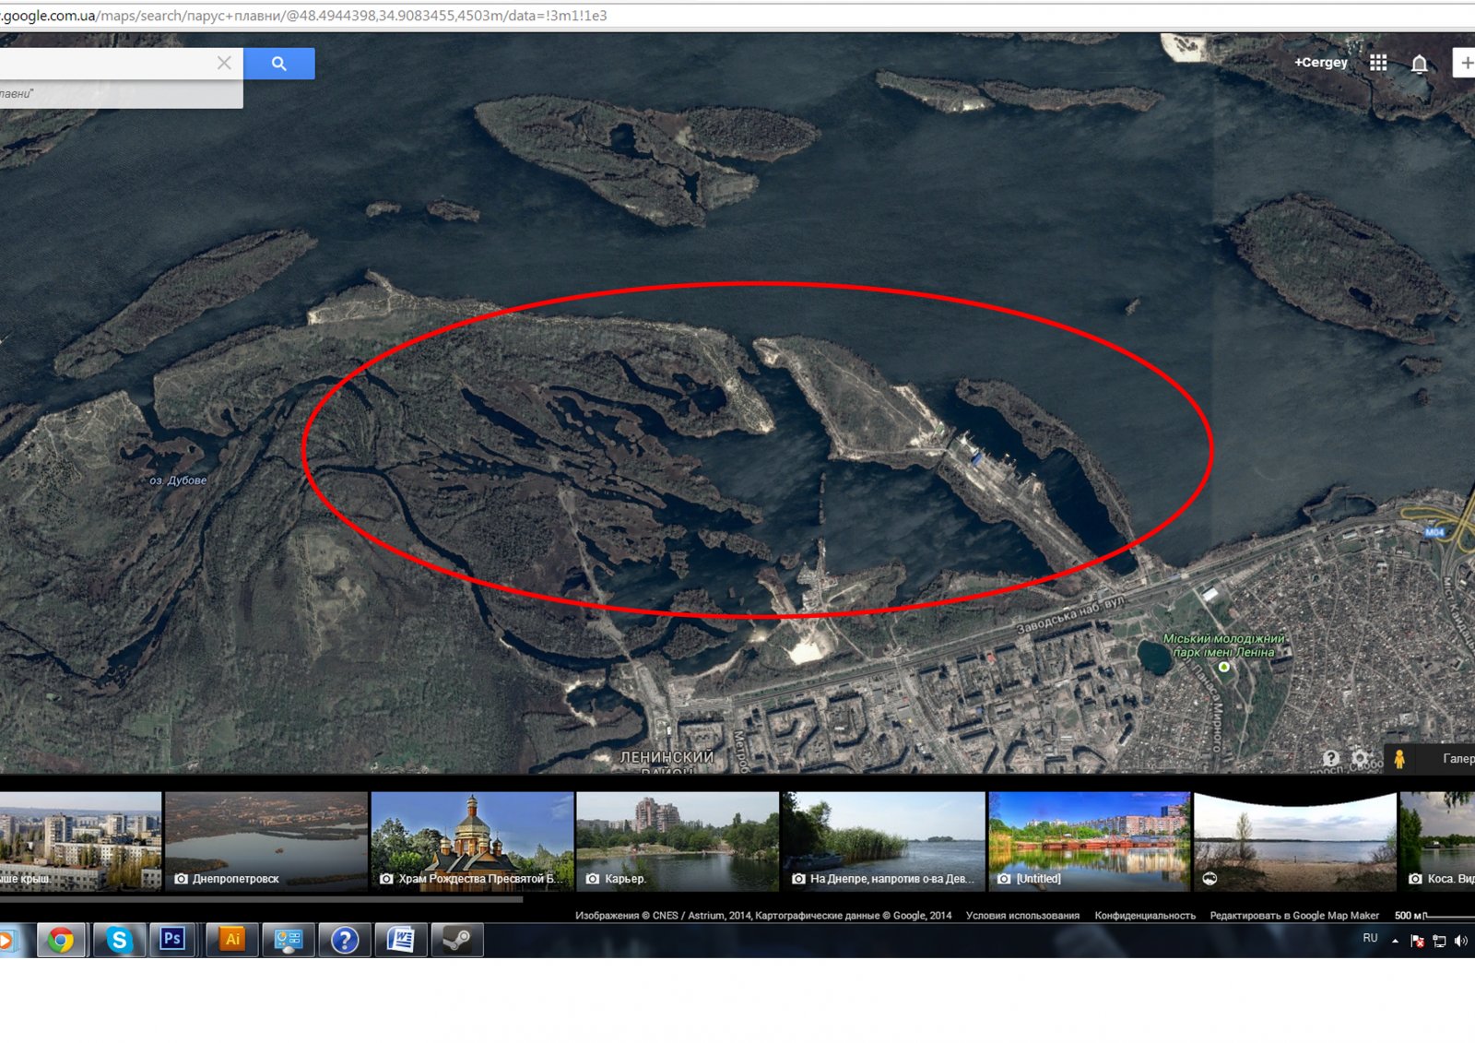Click the photo carousel horizontal scrollbar
Viewport: 1475px width, 1043px height.
click(263, 898)
